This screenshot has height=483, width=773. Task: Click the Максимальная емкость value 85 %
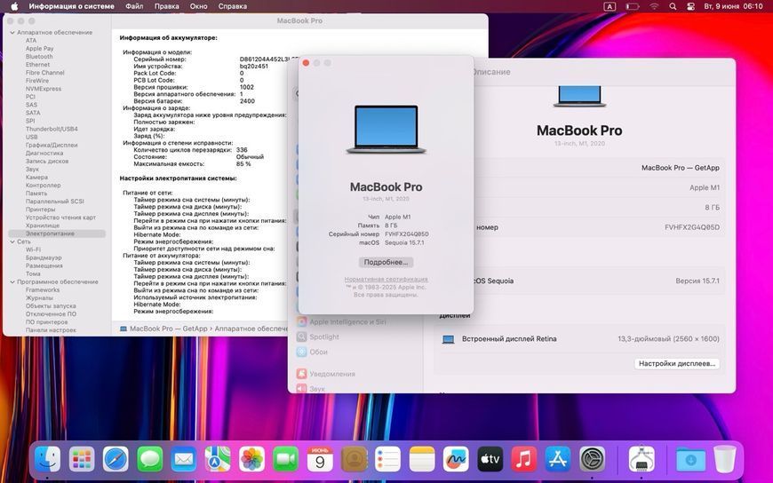243,163
